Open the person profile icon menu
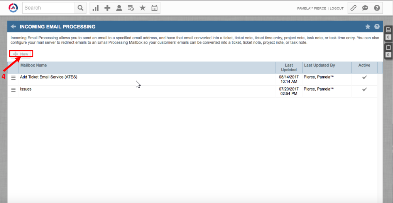Image resolution: width=393 pixels, height=203 pixels. [x=119, y=8]
